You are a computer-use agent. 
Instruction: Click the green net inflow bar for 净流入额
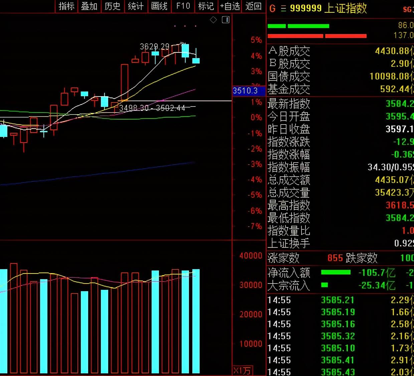point(336,272)
